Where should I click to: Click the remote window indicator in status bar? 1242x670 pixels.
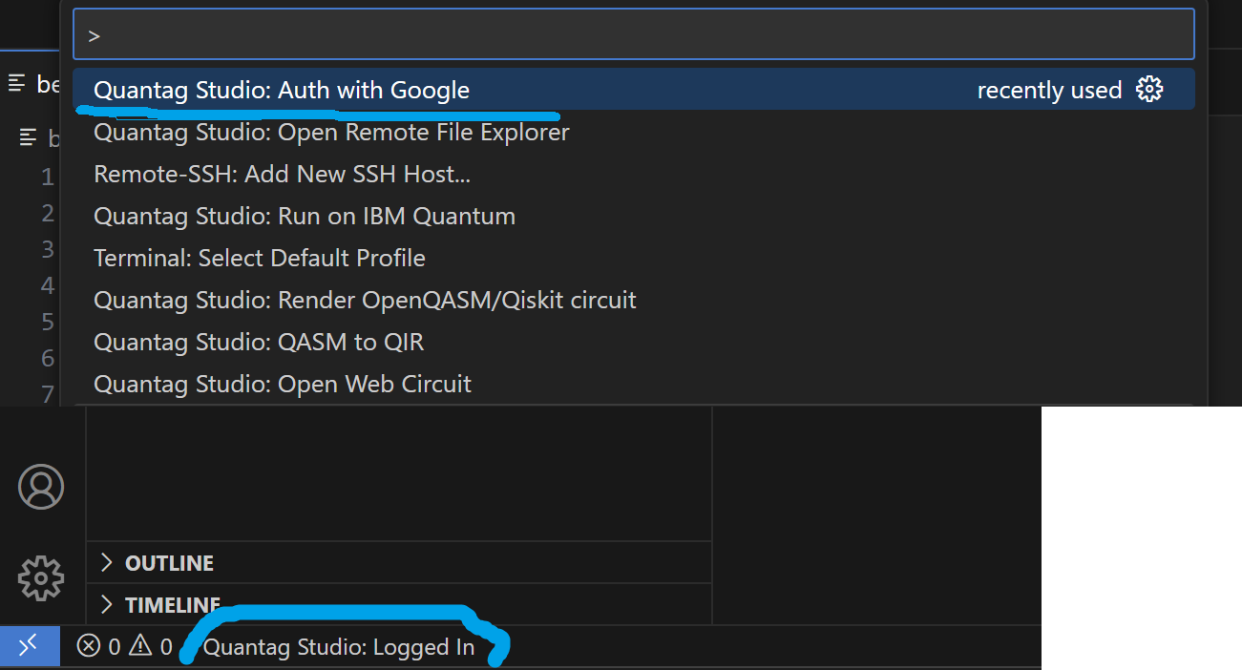click(29, 646)
